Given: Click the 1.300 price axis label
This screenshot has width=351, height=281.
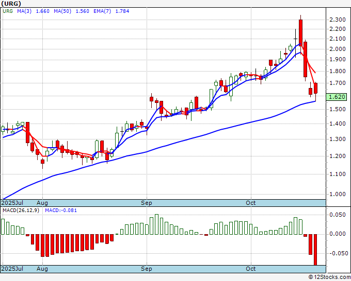Looking at the screenshot, I should [338, 139].
